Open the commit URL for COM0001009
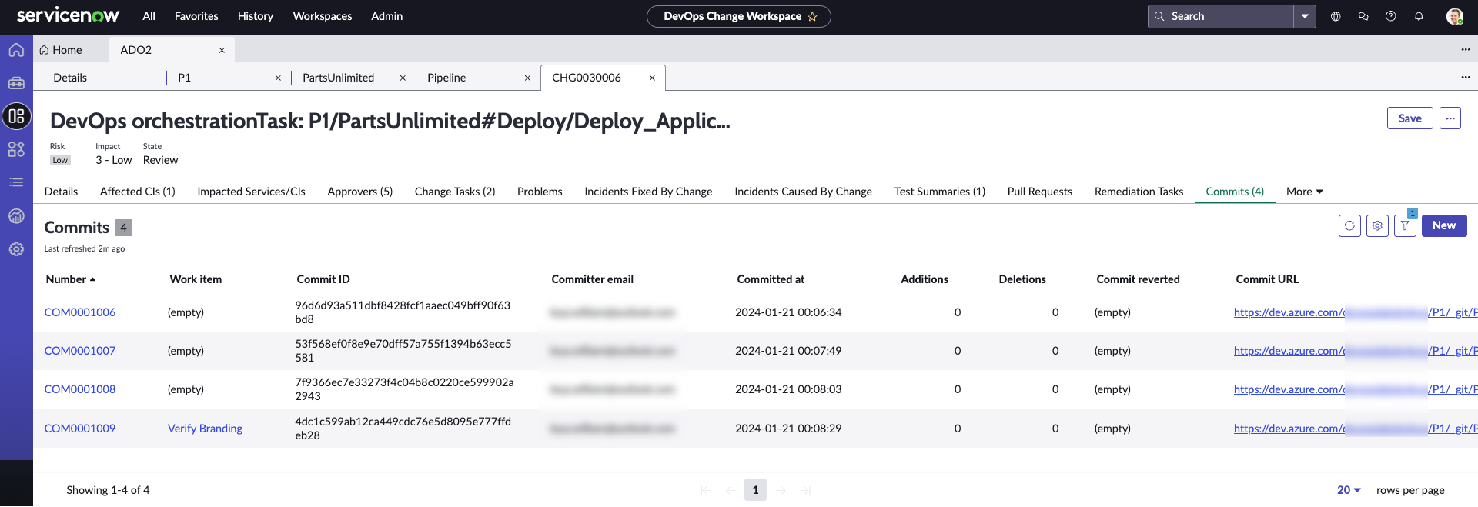The image size is (1478, 507). point(1356,429)
